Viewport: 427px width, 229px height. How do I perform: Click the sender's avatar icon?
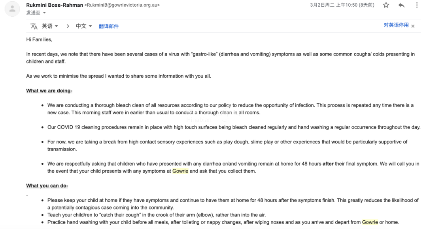[13, 9]
